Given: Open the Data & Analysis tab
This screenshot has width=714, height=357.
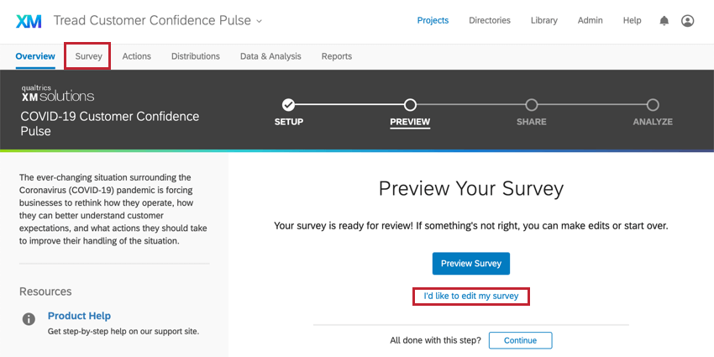Looking at the screenshot, I should pyautogui.click(x=270, y=56).
